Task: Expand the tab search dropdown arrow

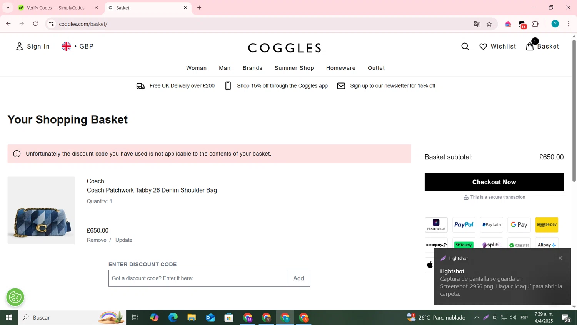Action: tap(8, 8)
